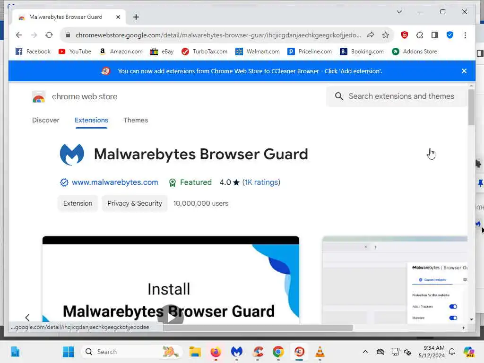Toggle the side panel icon
The height and width of the screenshot is (363, 484).
coord(435,35)
